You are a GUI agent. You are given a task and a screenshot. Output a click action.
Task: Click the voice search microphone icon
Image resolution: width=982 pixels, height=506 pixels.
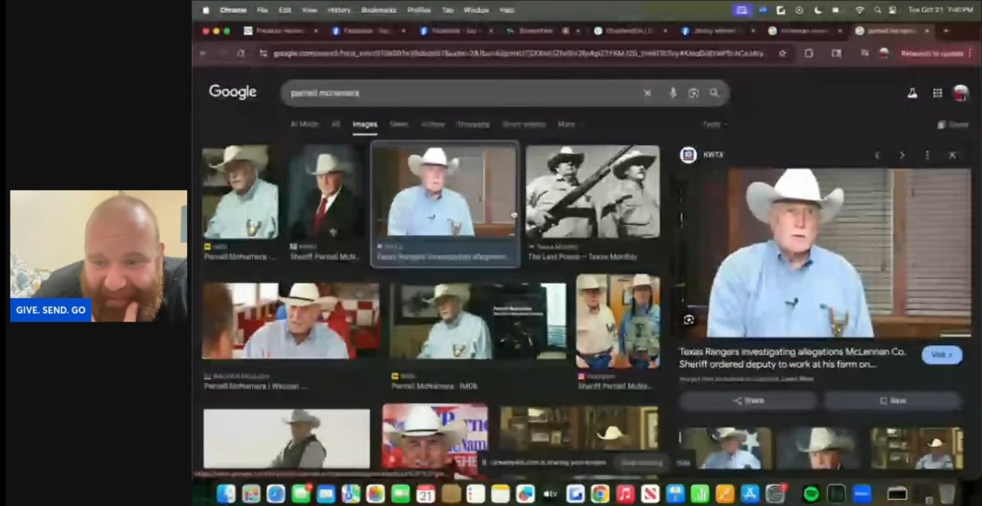(673, 93)
